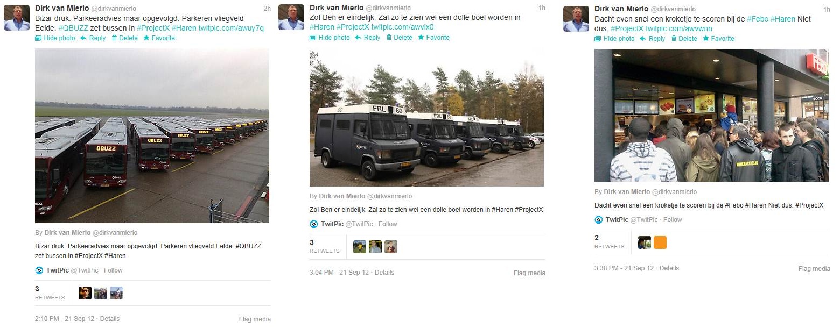
Task: Click the TwitPic logo icon under the police vans photo
Action: [314, 224]
